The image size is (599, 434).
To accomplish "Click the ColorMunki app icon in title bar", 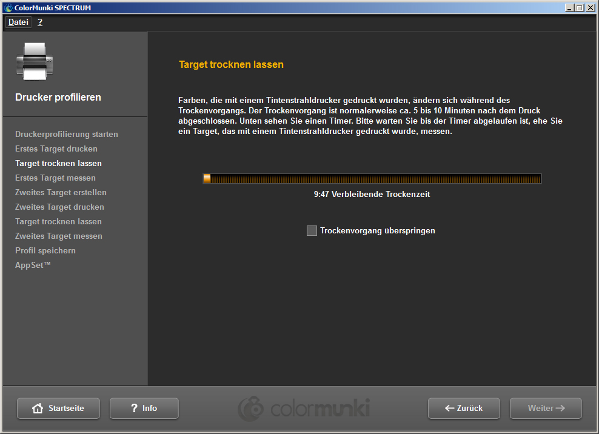I will coord(8,8).
